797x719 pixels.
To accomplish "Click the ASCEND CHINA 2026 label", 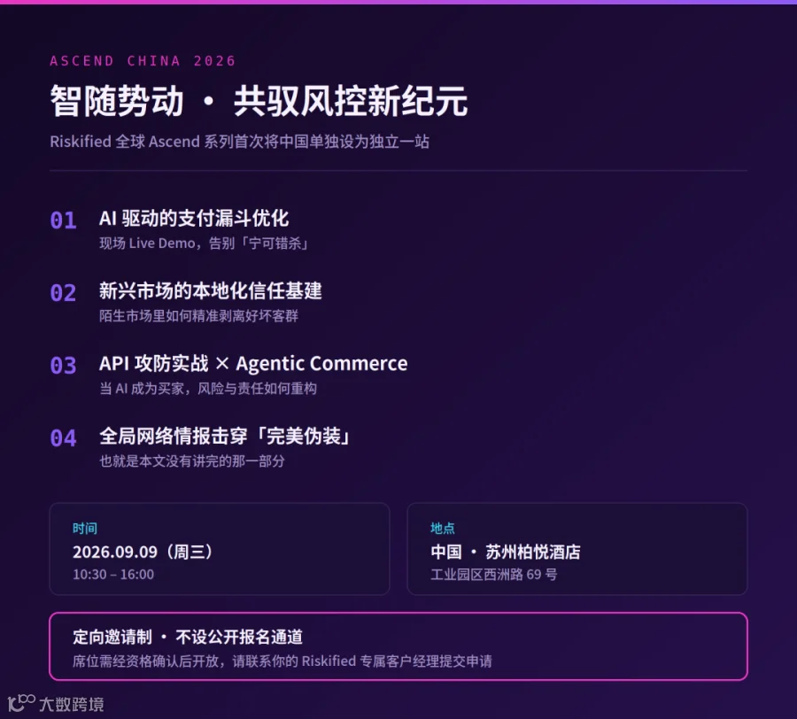I will tap(143, 61).
